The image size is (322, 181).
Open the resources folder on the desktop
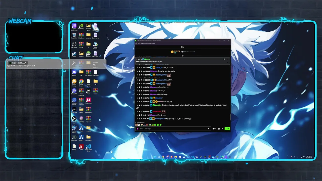pos(88,129)
